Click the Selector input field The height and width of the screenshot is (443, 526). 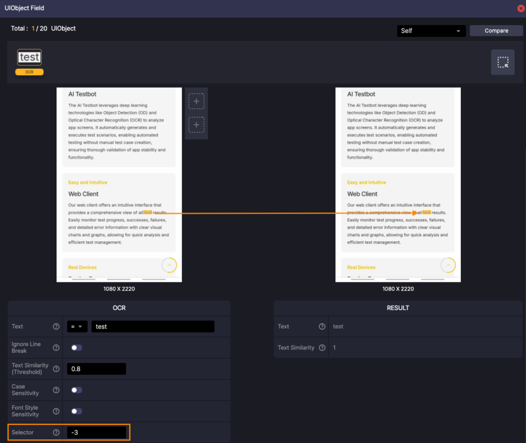[96, 432]
